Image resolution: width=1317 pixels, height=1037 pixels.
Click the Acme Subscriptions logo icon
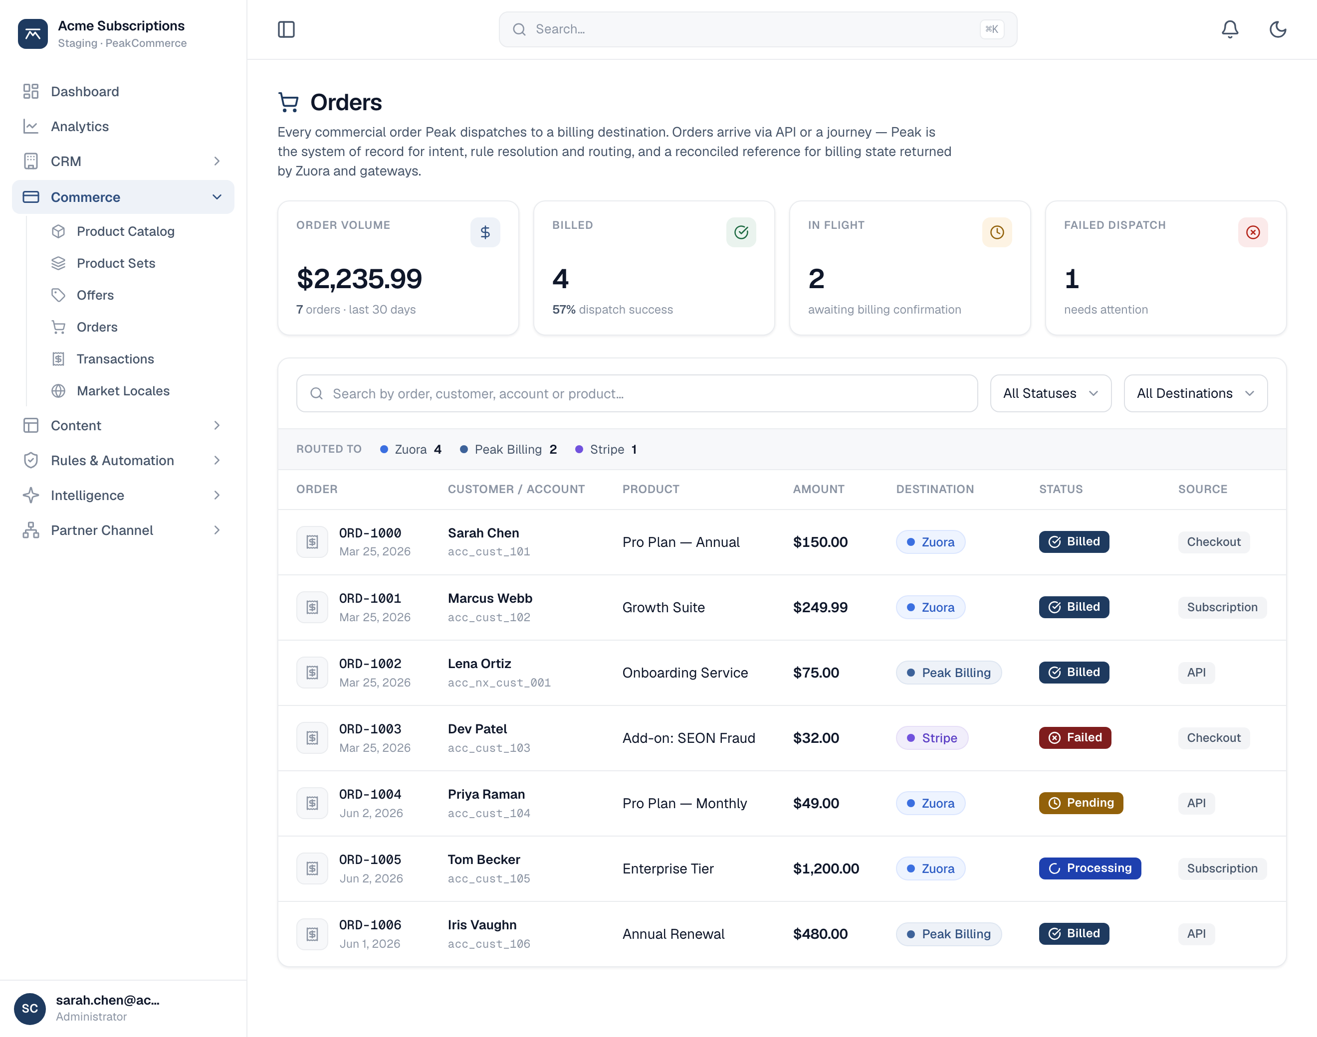[33, 34]
